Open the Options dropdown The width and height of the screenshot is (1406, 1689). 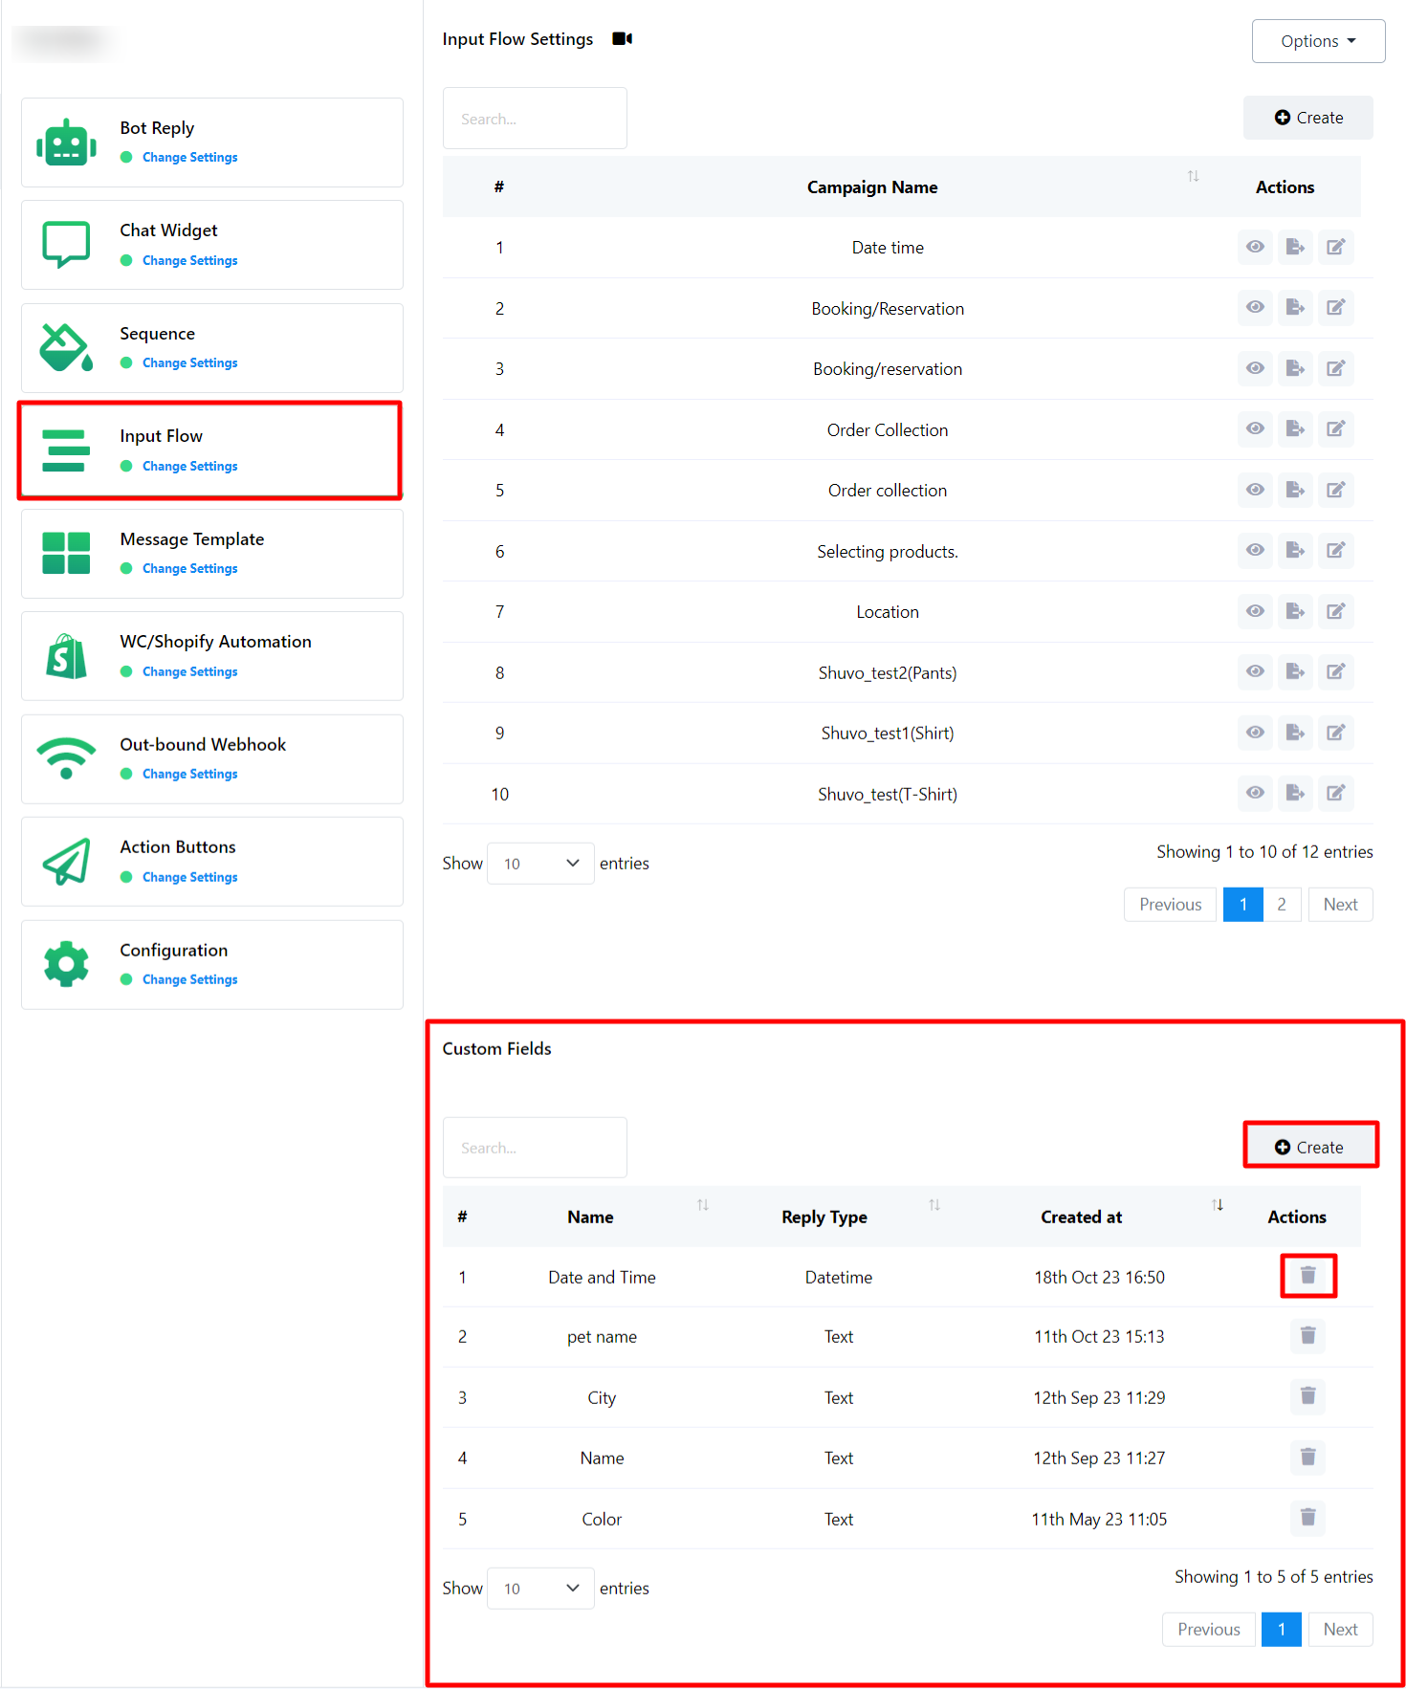click(x=1317, y=41)
